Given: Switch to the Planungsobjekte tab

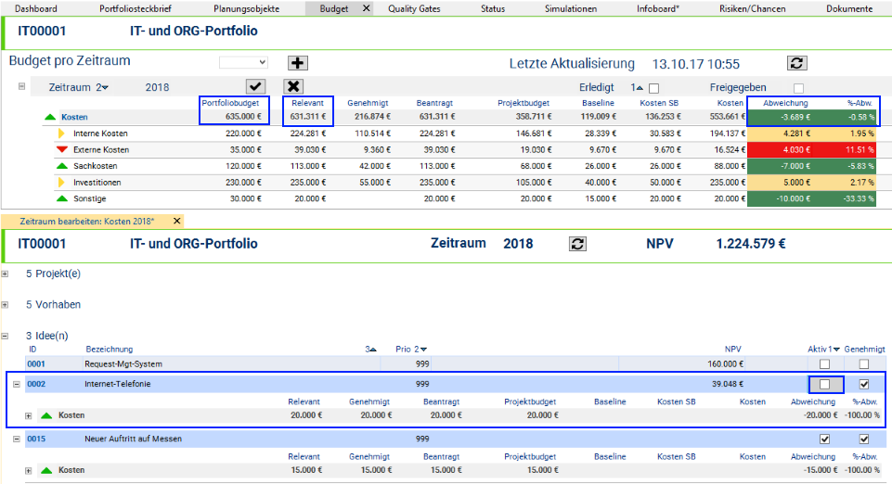Looking at the screenshot, I should pyautogui.click(x=246, y=8).
